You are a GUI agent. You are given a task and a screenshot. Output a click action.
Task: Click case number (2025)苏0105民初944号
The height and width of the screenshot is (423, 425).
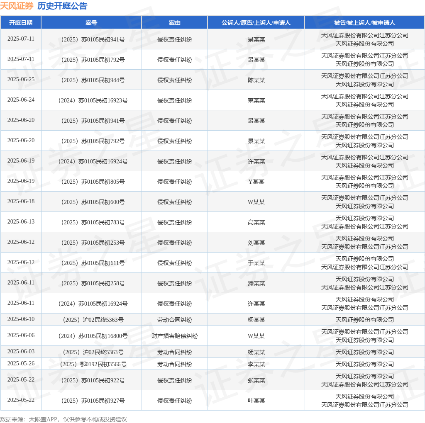click(91, 80)
